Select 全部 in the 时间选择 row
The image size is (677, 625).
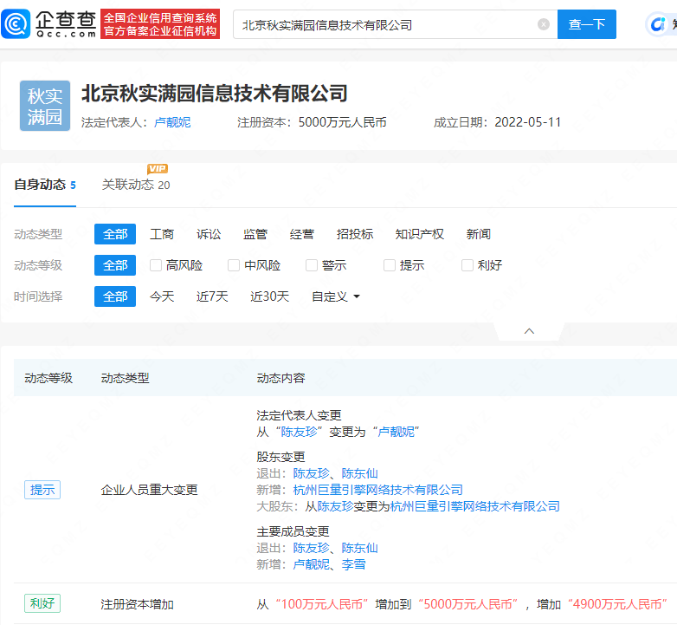[115, 296]
